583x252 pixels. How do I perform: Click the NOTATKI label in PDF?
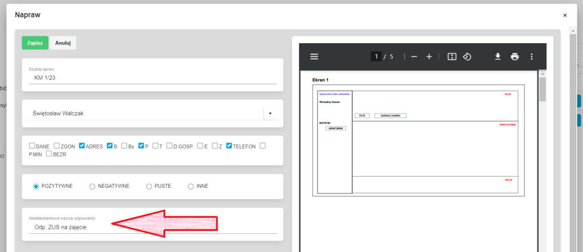[325, 123]
